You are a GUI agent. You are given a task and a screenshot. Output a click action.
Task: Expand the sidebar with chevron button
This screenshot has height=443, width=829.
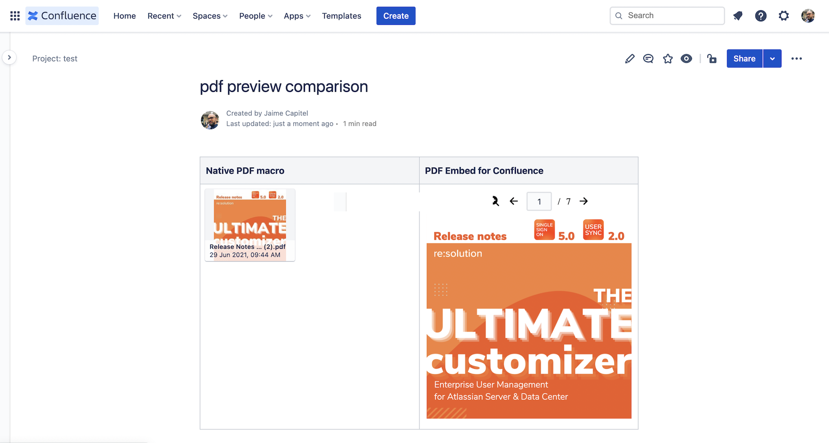coord(9,58)
